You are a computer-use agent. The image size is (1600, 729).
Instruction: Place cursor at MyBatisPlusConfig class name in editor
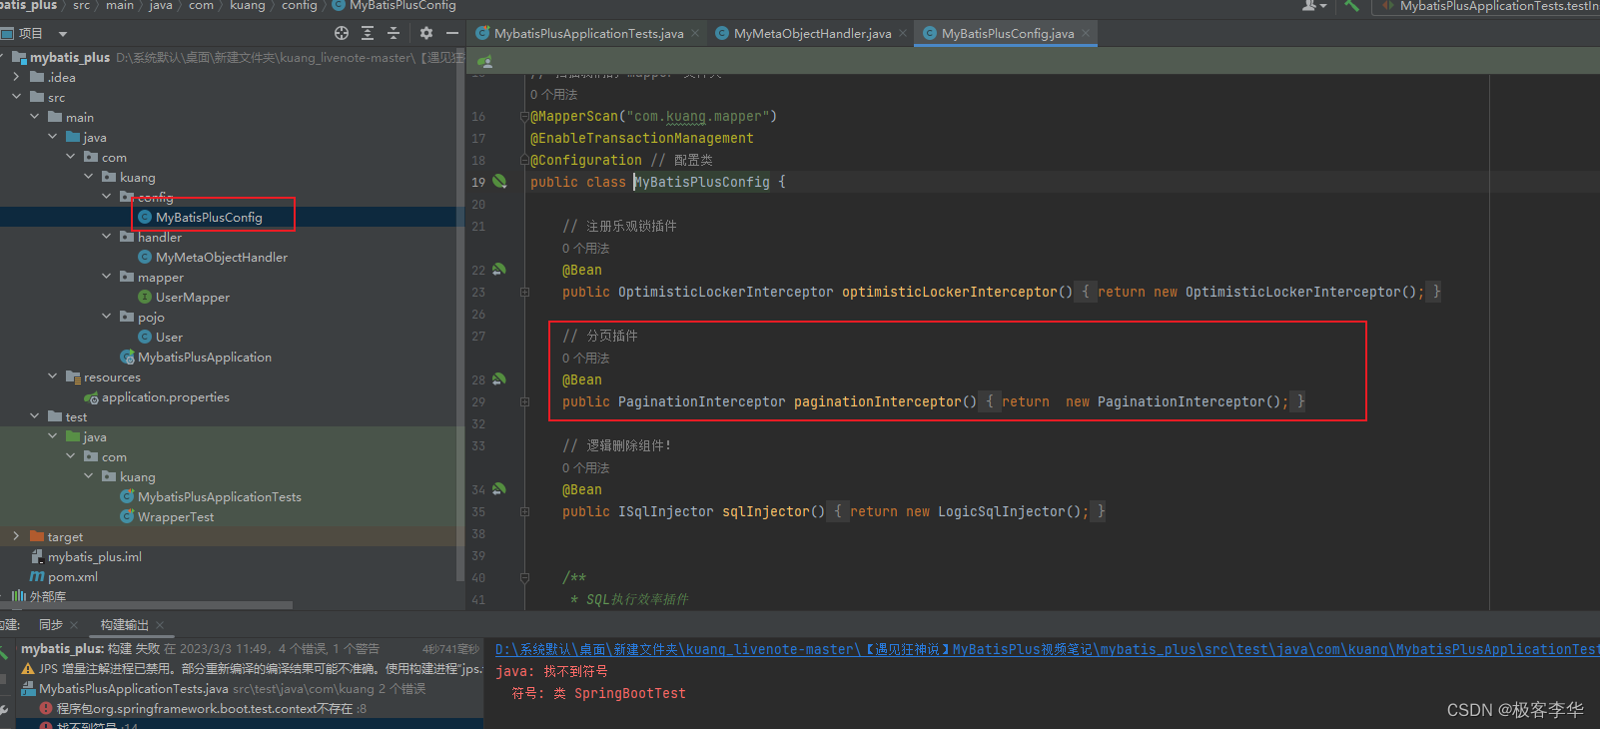(702, 182)
